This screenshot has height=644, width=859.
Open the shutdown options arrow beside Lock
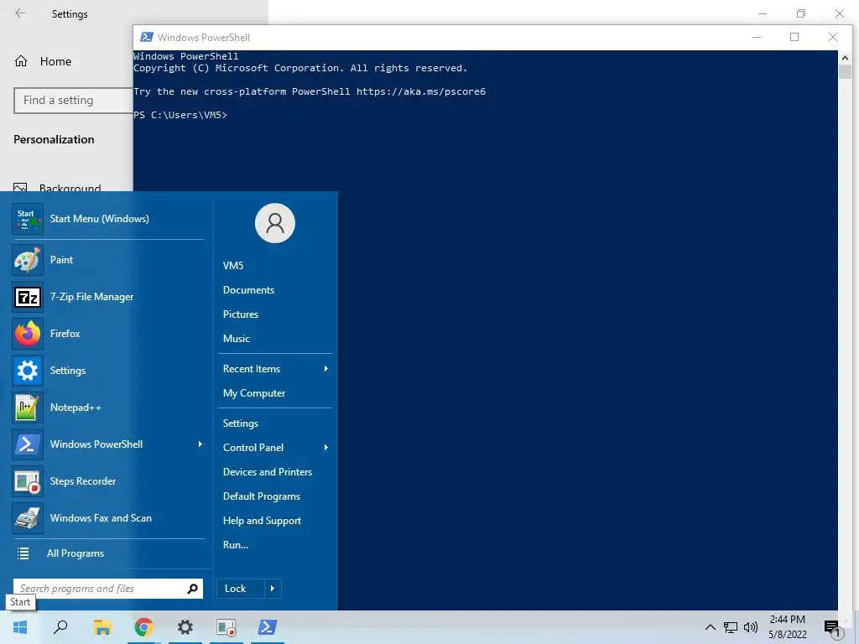pos(273,589)
